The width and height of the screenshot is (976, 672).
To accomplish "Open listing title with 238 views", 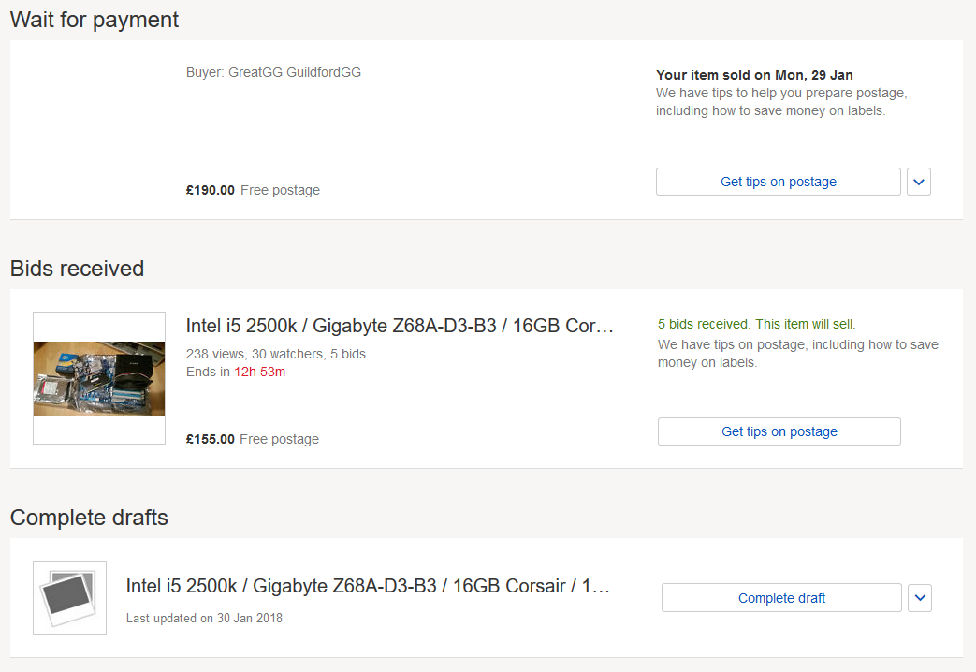I will click(x=400, y=326).
